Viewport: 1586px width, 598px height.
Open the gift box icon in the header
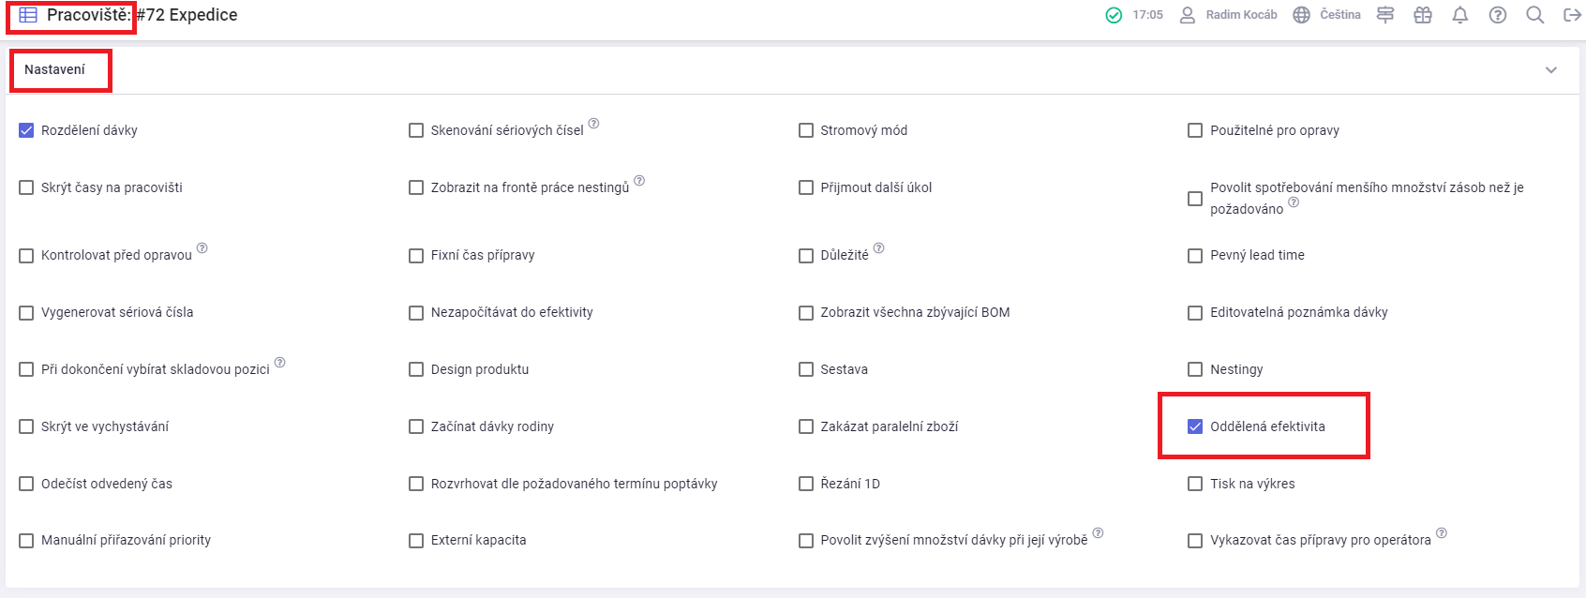(1423, 15)
